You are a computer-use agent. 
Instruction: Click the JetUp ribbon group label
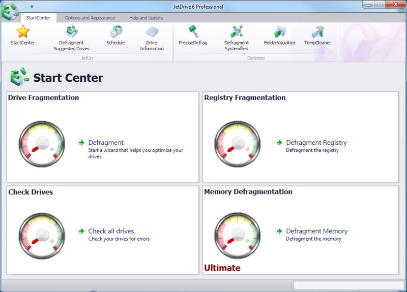(86, 58)
